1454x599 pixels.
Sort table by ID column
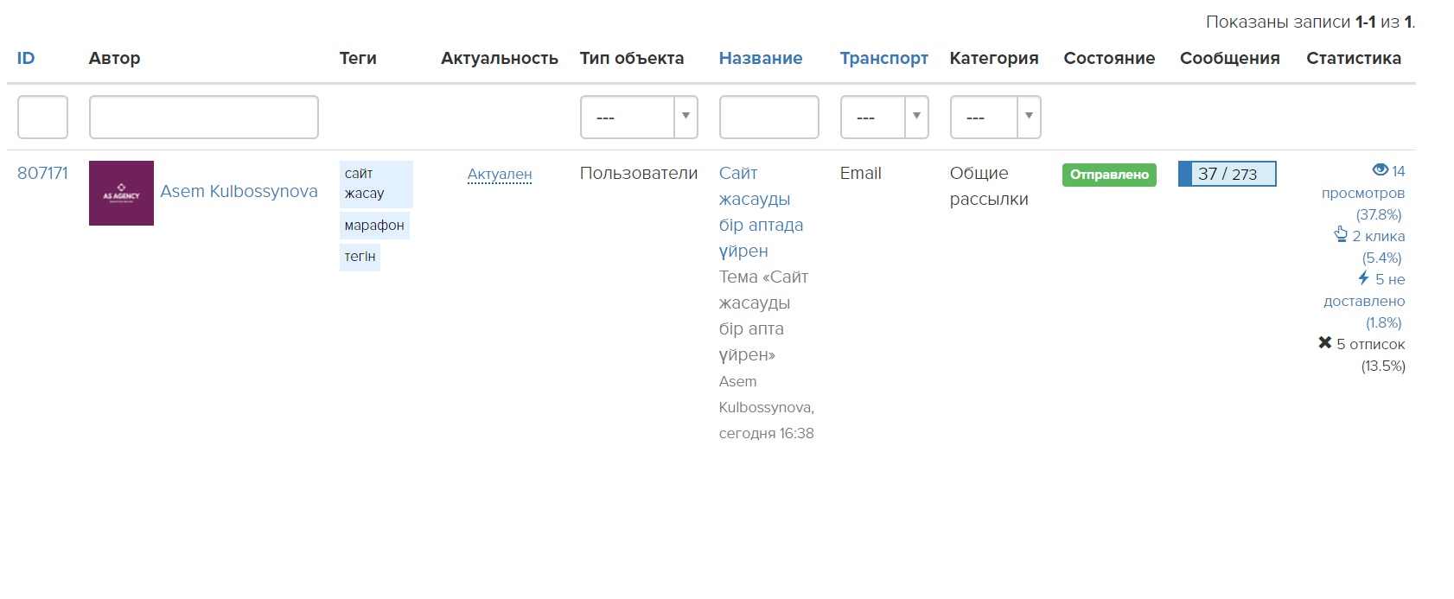[26, 58]
